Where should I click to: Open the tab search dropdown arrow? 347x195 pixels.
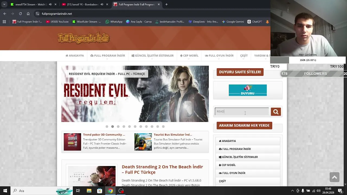point(4,4)
